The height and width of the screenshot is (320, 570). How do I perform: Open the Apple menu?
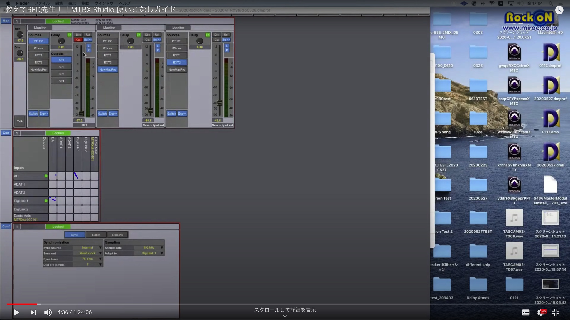coord(8,3)
